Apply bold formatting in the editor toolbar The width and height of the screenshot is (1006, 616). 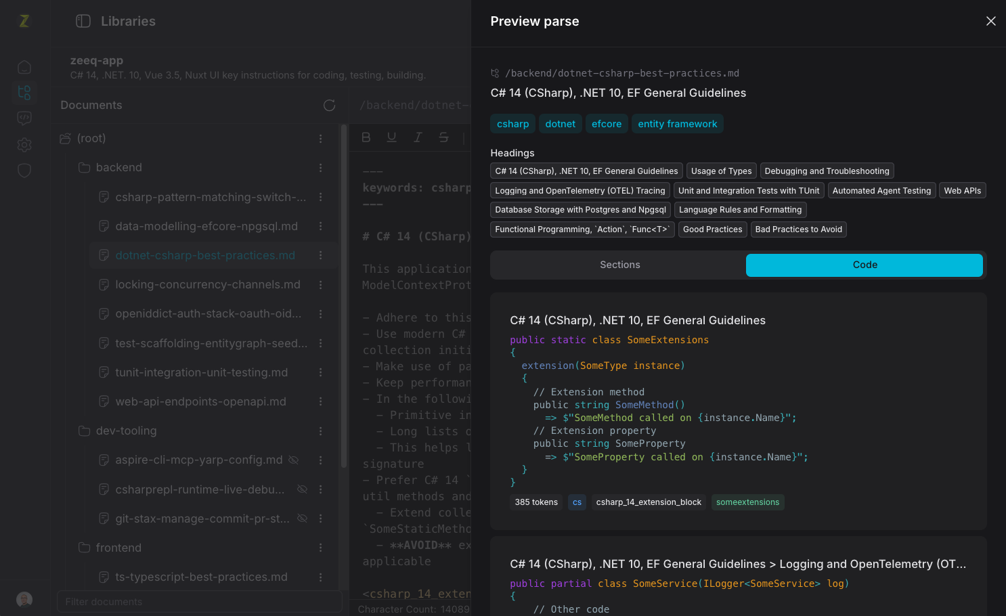(x=366, y=137)
